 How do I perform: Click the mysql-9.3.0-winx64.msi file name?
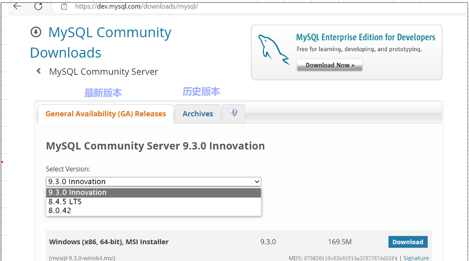pos(82,258)
